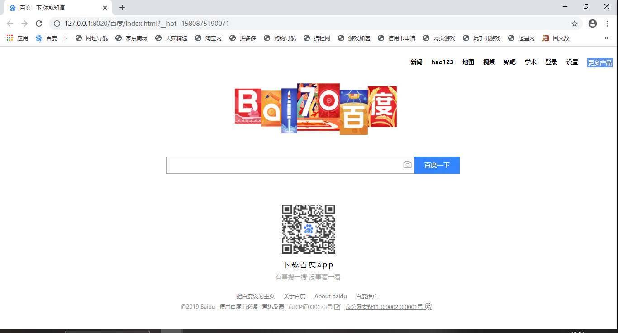618x333 pixels.
Task: Click the 百度一下 search button
Action: pos(437,165)
